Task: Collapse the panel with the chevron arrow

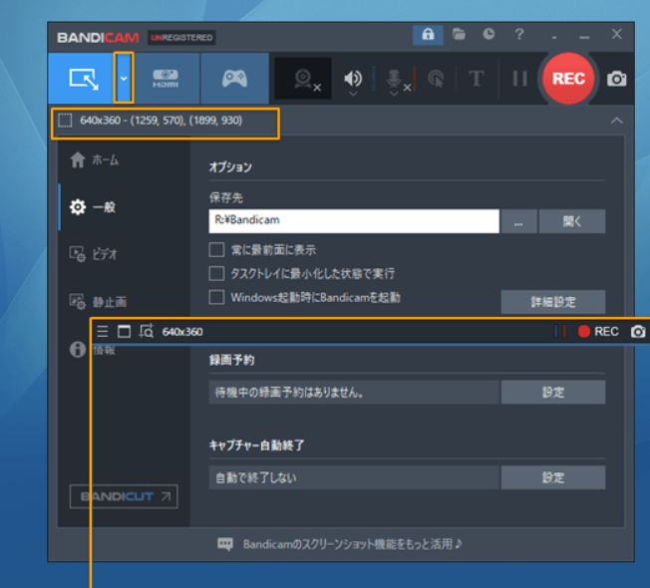Action: coord(616,121)
